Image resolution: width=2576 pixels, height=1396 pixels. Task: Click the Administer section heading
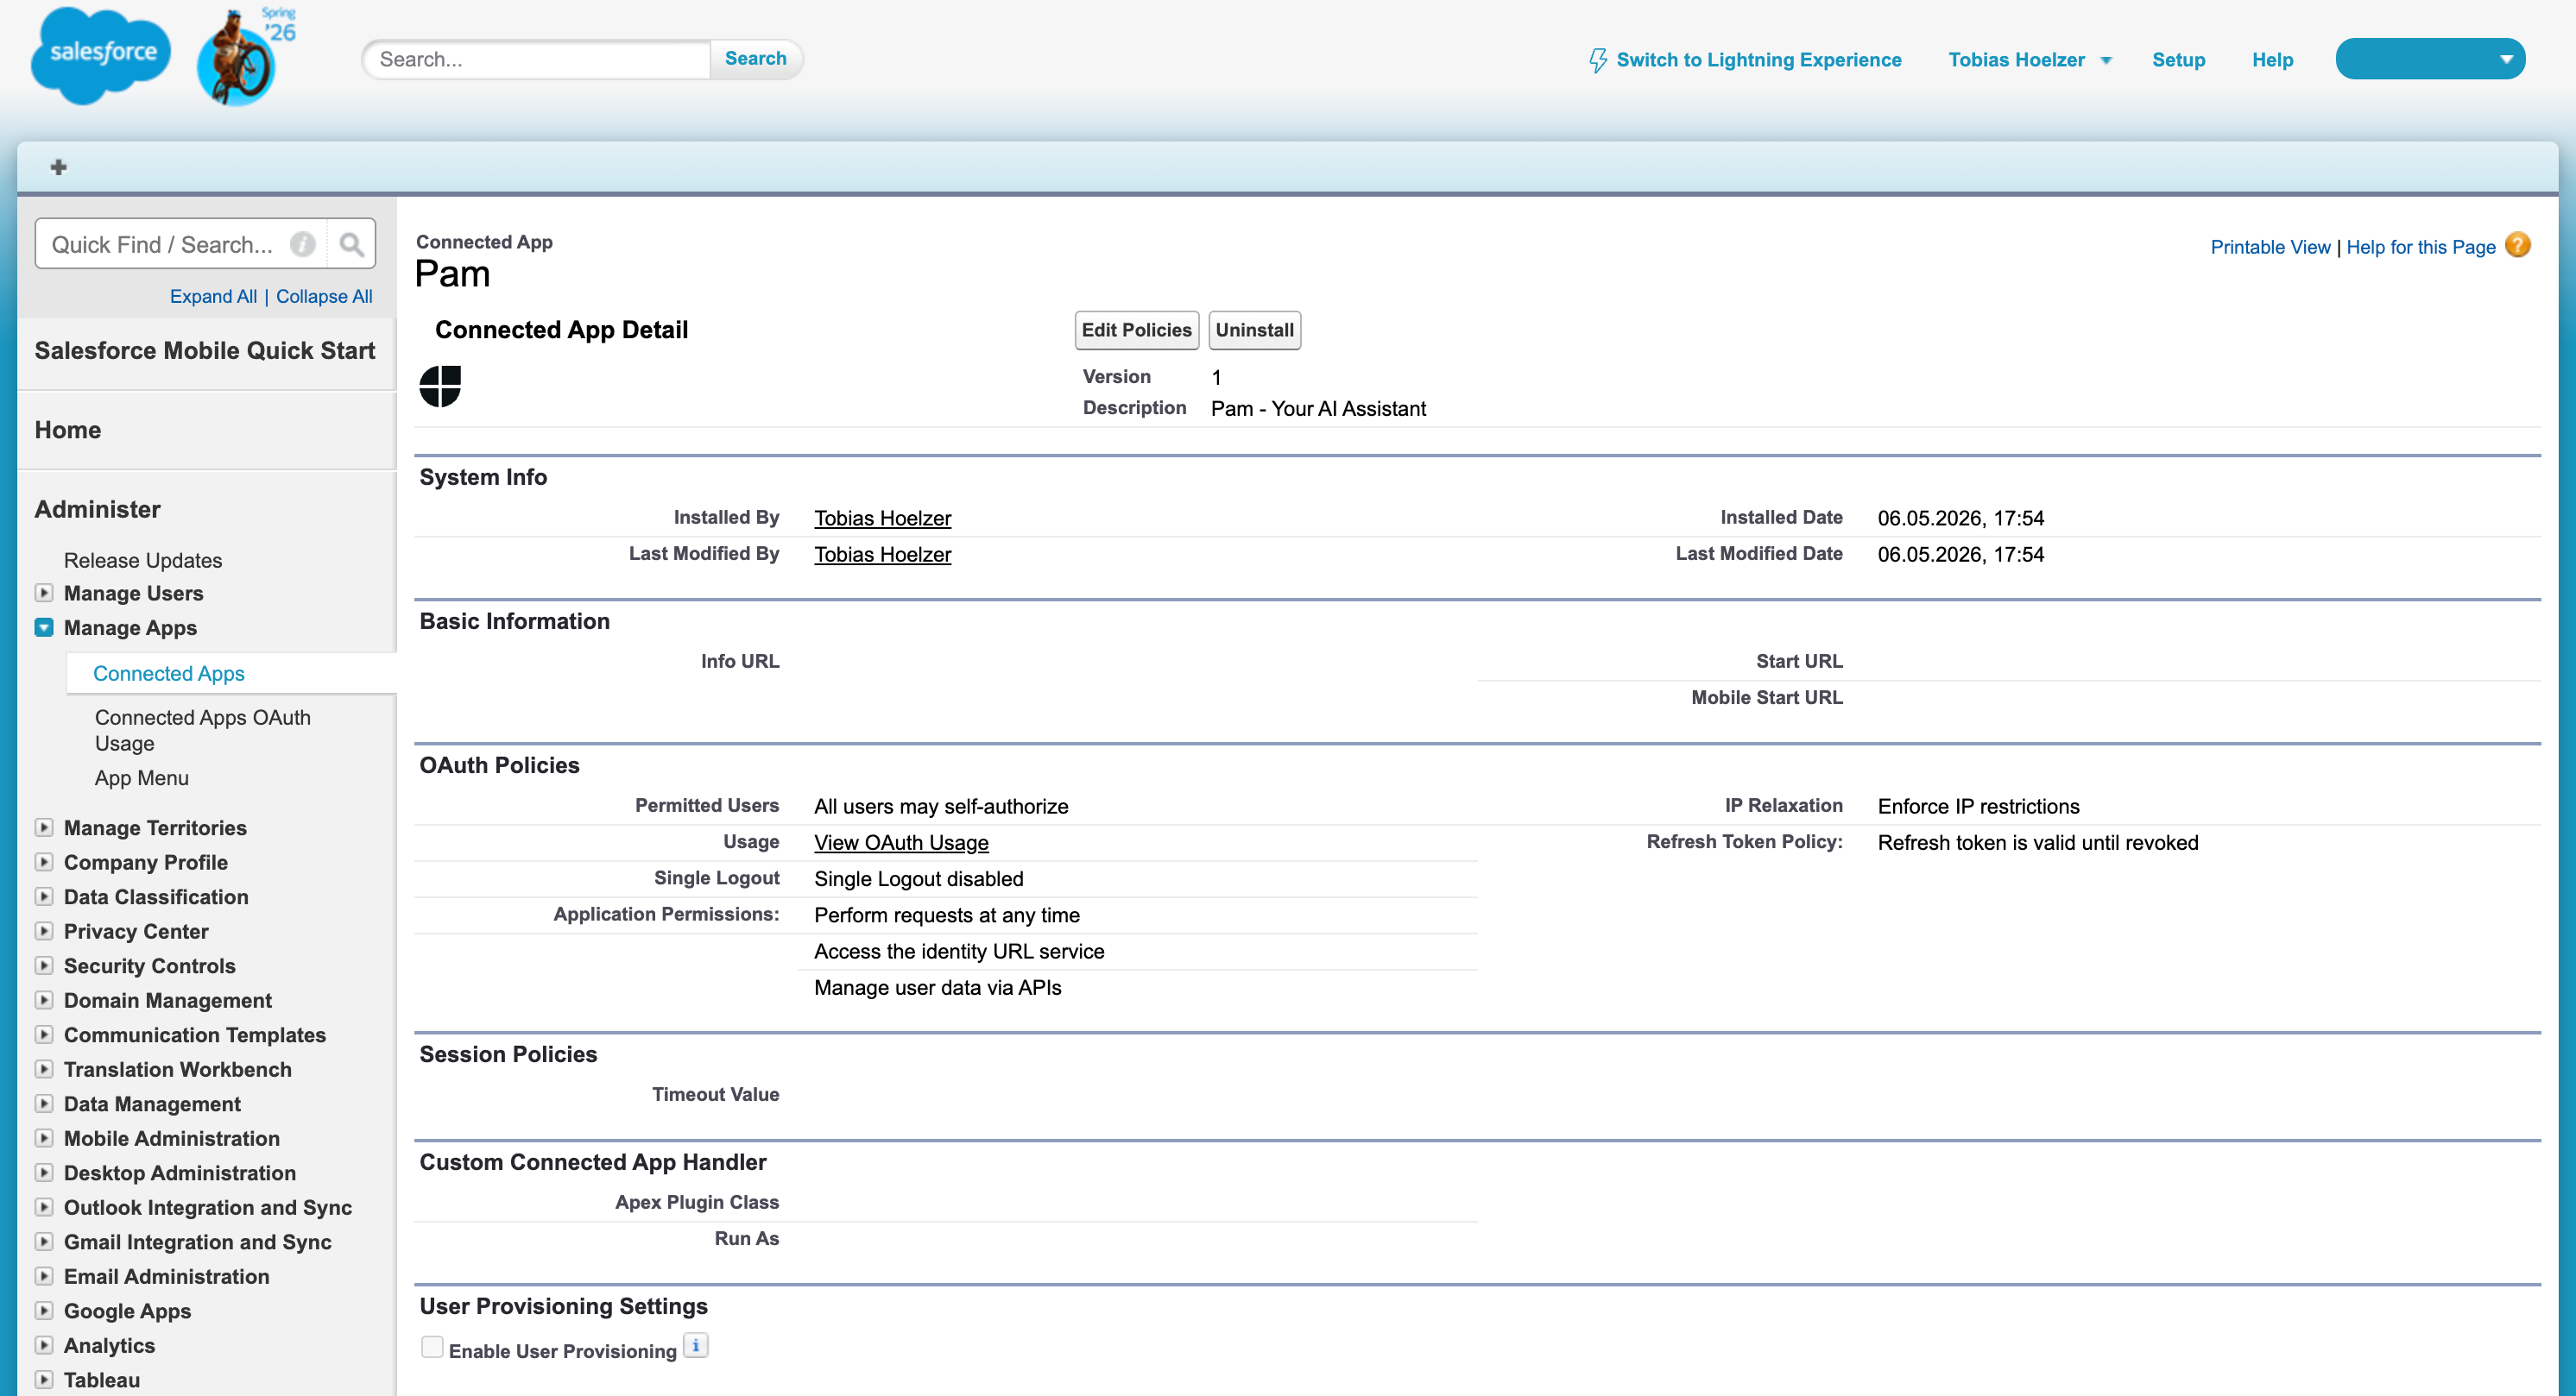click(x=98, y=510)
